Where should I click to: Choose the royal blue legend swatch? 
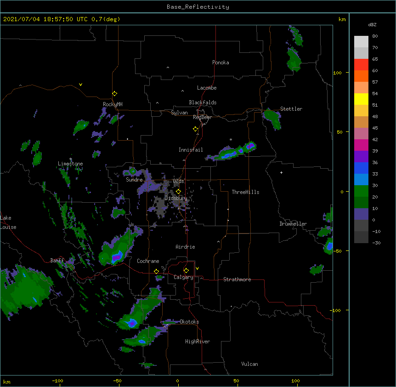tap(361, 168)
